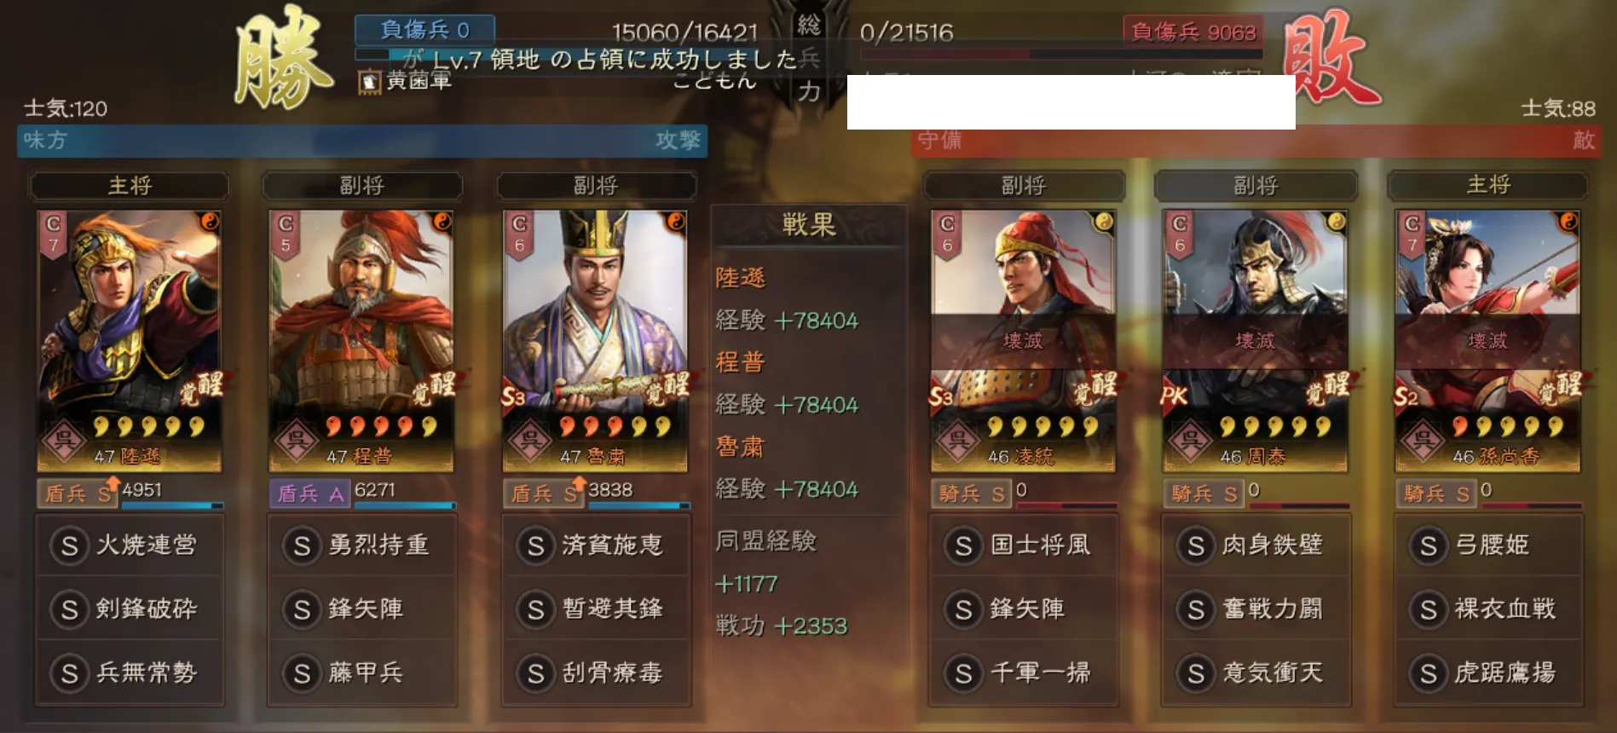1617x733 pixels.
Task: Open the 魯肅 general portrait card
Action: pyautogui.click(x=595, y=341)
